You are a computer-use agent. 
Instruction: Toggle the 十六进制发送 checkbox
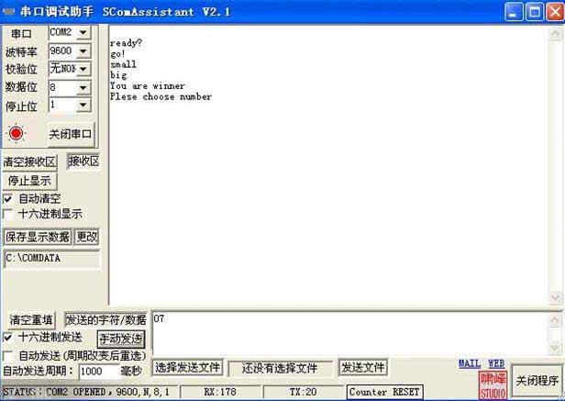8,338
